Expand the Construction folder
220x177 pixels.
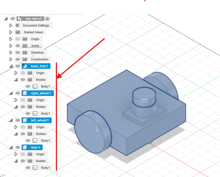(11, 59)
